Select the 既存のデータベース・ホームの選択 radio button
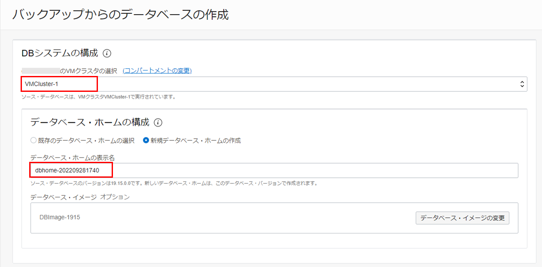542x267 pixels. click(33, 140)
